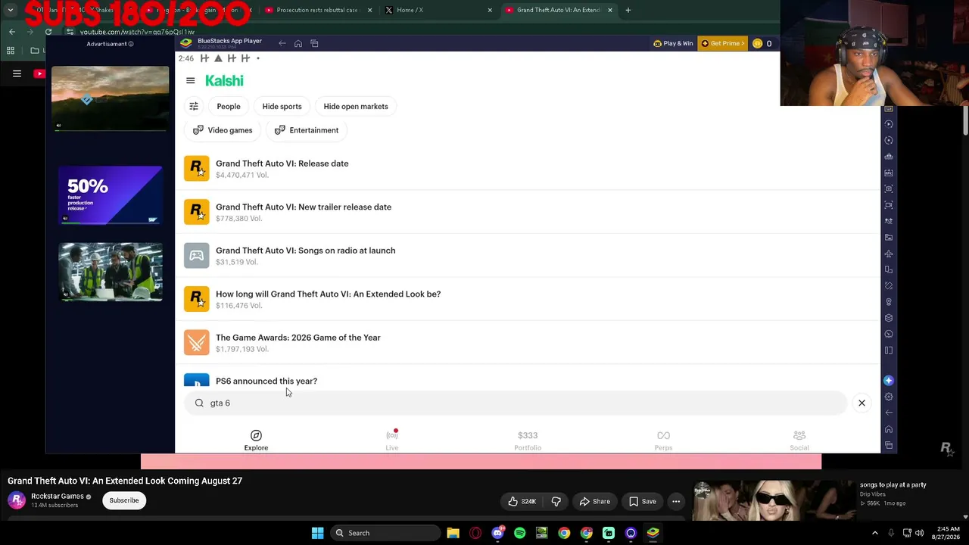Image resolution: width=969 pixels, height=545 pixels.
Task: Open a new browser tab
Action: (628, 10)
